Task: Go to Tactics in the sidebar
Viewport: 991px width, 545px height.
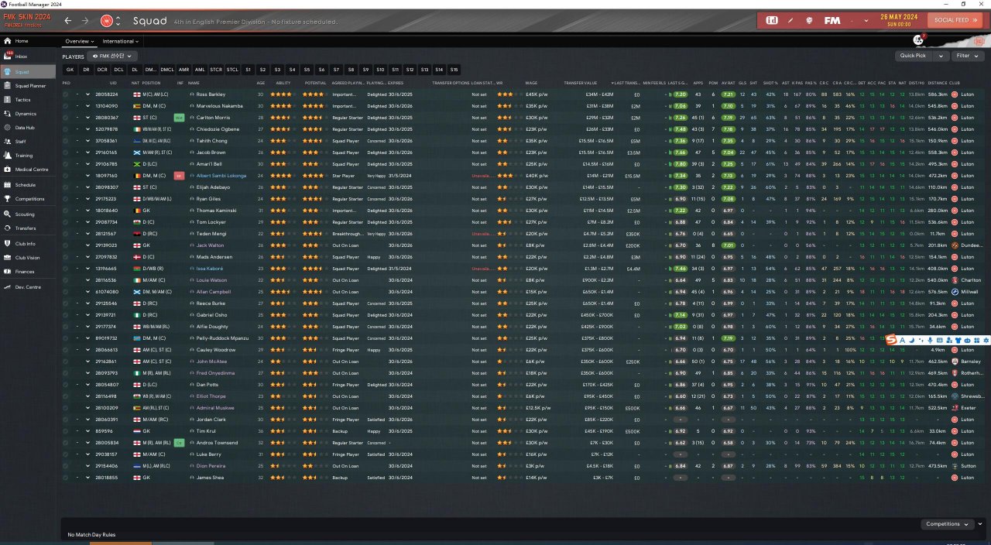Action: (22, 100)
